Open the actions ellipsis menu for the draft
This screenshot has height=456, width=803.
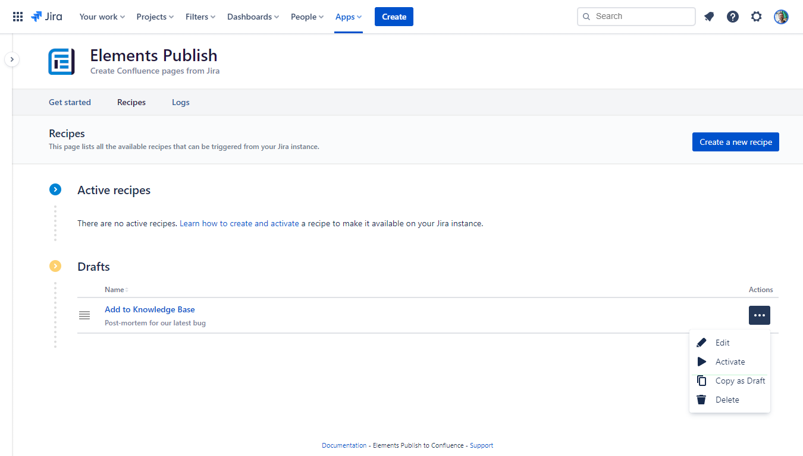pyautogui.click(x=759, y=315)
